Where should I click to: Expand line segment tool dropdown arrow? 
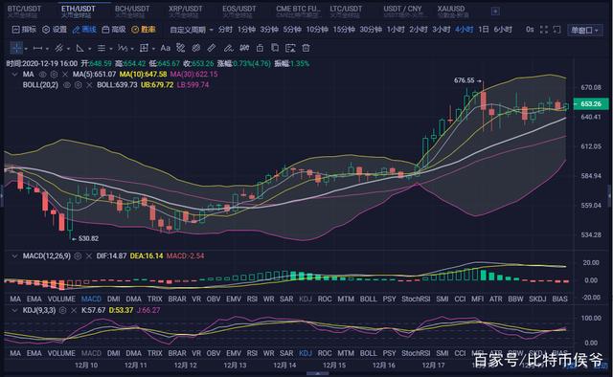click(x=47, y=49)
